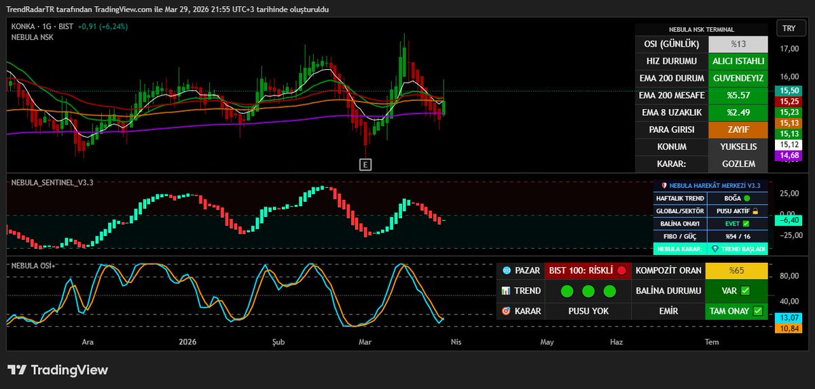This screenshot has width=815, height=389.
Task: Click the check mark beside VAR
Action: tap(745, 291)
